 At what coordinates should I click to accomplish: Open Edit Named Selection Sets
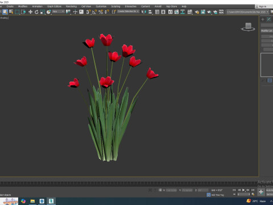pos(114,12)
